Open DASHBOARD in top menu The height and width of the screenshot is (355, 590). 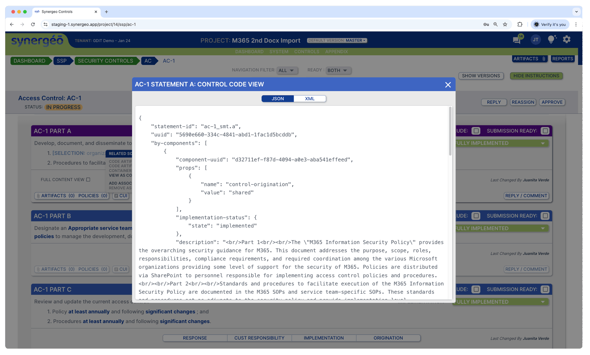point(249,51)
